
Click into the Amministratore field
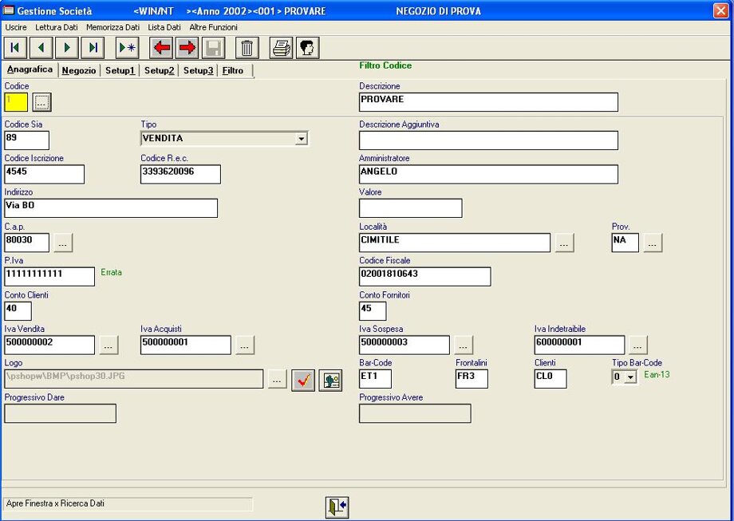click(x=488, y=174)
